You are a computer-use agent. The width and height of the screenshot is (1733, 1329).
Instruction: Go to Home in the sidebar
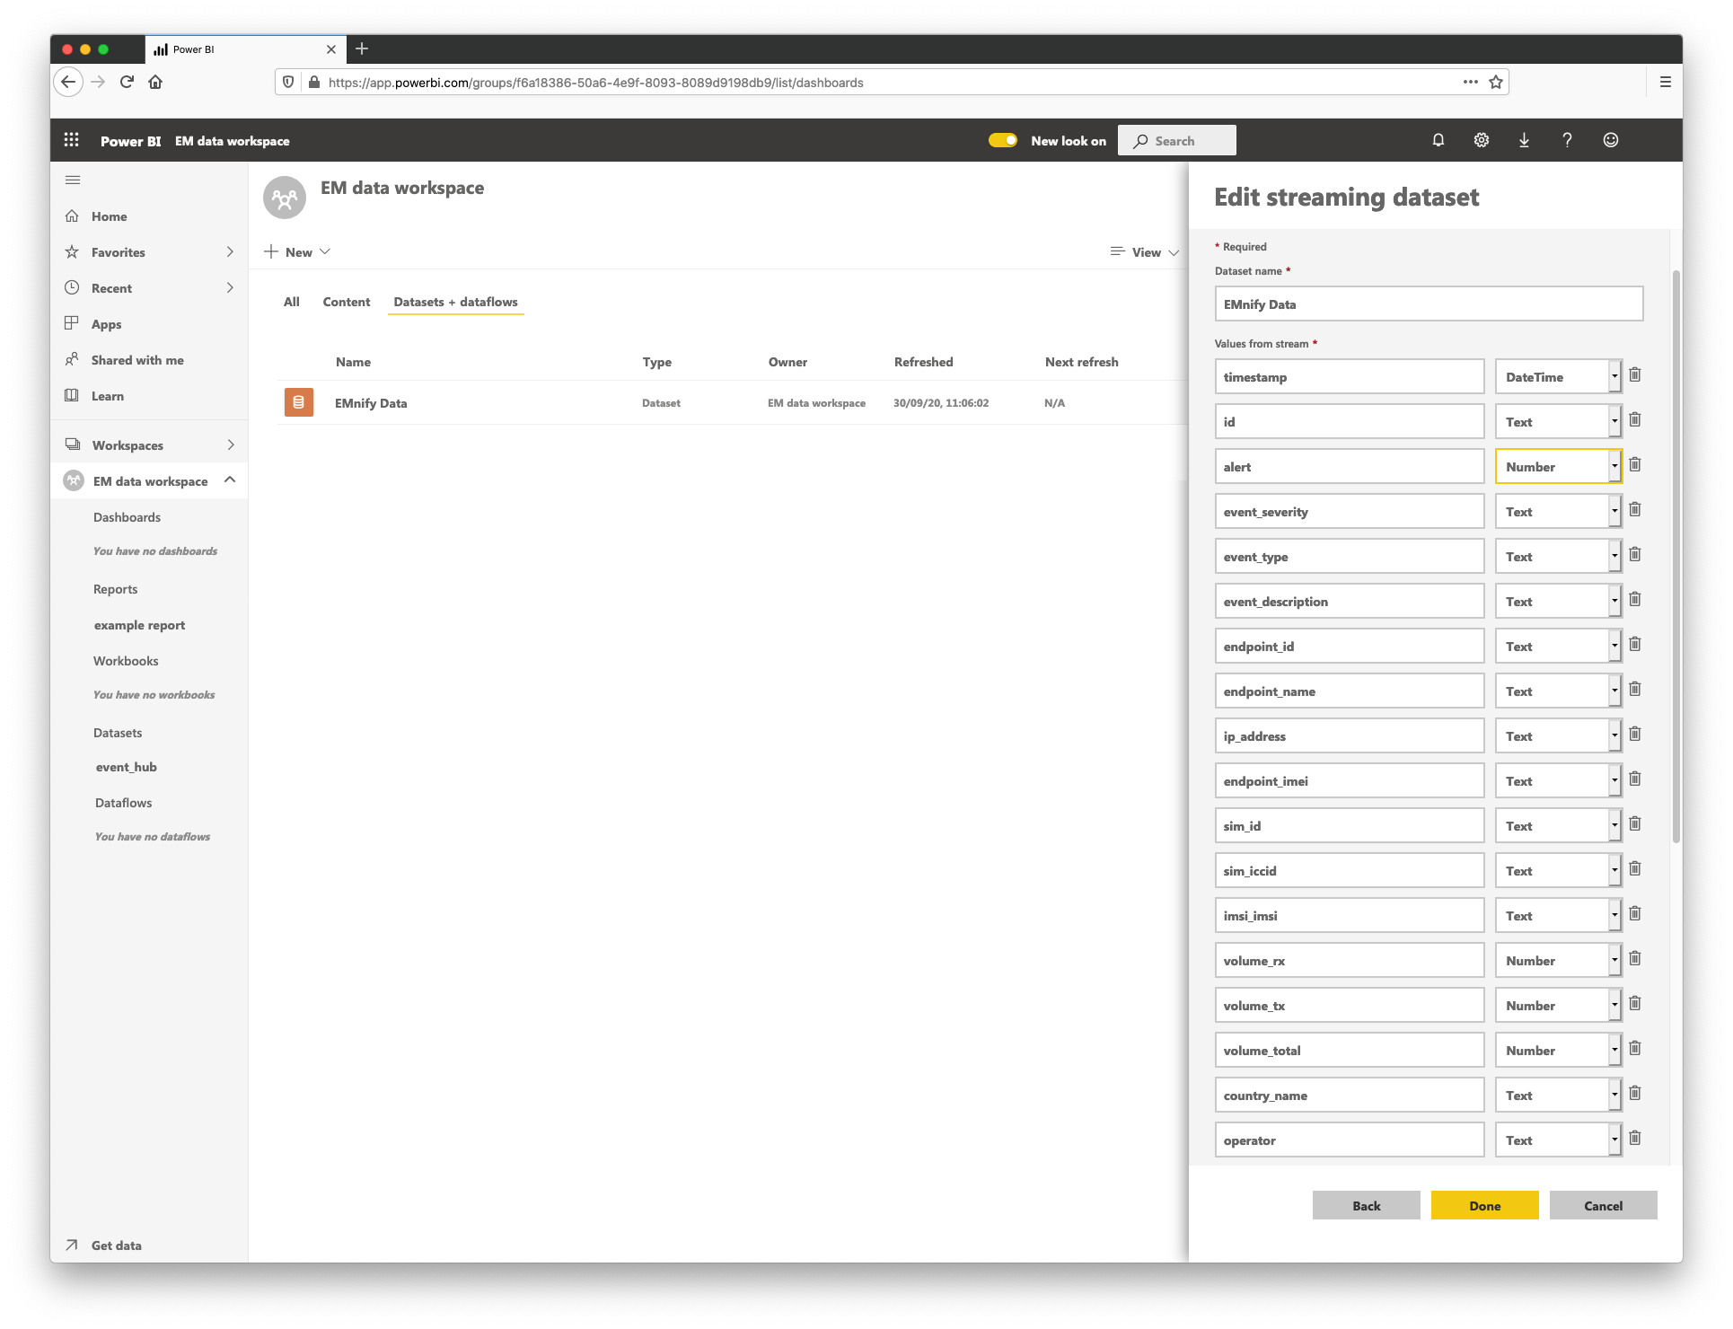[x=110, y=216]
